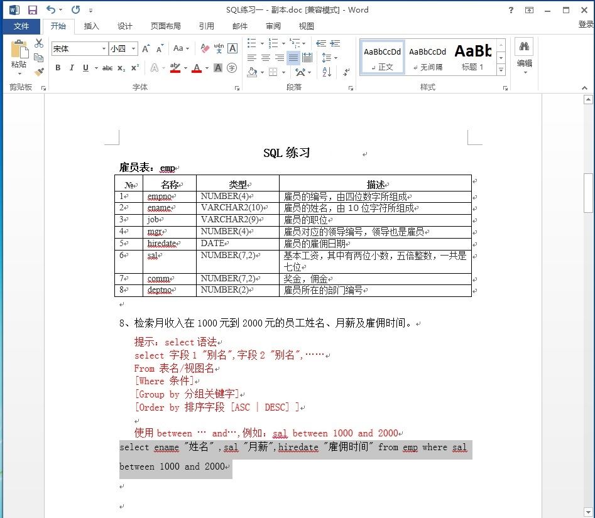Apply the 标题 1 (Heading 1) style
The height and width of the screenshot is (518, 595).
[x=473, y=57]
